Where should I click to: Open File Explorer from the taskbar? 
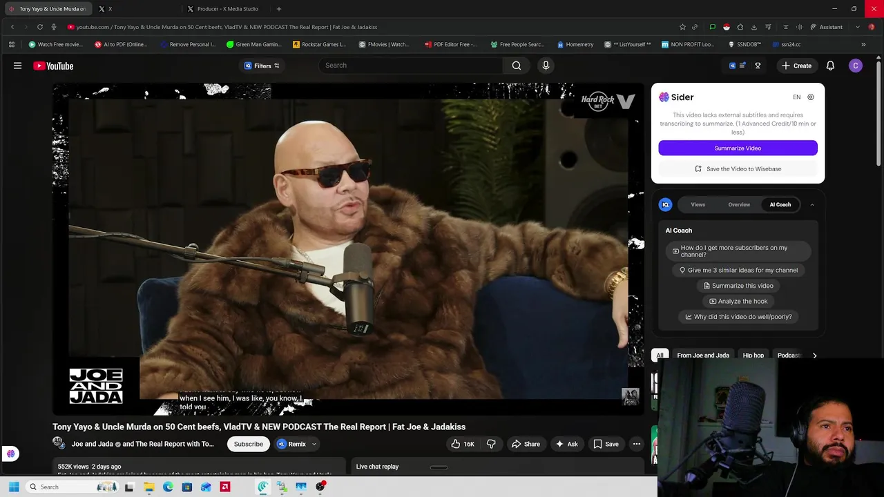[x=148, y=487]
